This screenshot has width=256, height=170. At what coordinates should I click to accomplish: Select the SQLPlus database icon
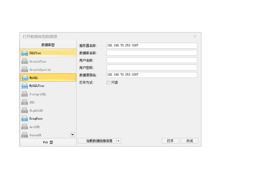(x=25, y=53)
